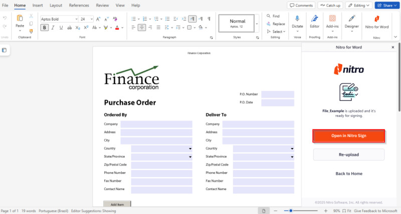
Task: Toggle Bold formatting off
Action: coord(45,27)
